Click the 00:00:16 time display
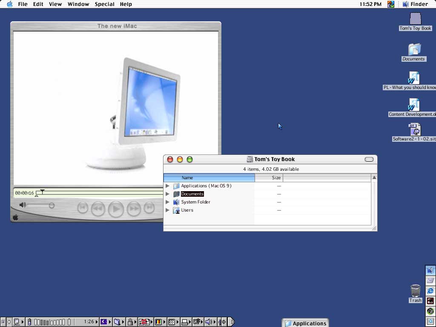This screenshot has height=327, width=436. 24,193
